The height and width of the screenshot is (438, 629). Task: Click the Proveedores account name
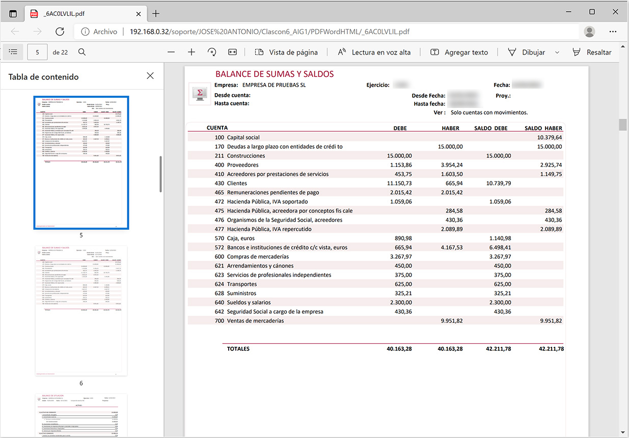click(242, 165)
